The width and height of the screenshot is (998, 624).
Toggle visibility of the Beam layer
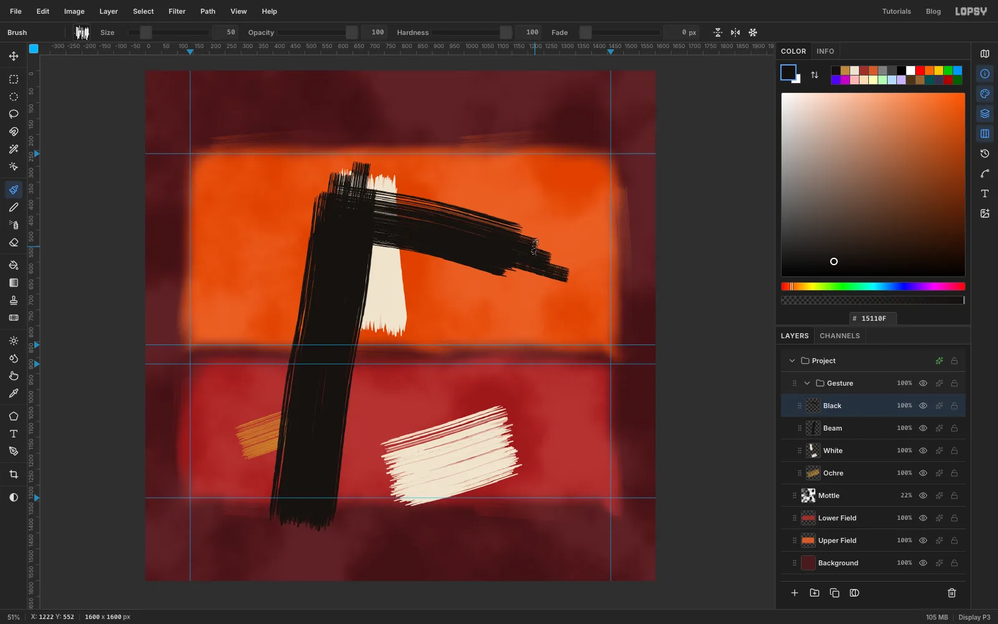click(923, 428)
